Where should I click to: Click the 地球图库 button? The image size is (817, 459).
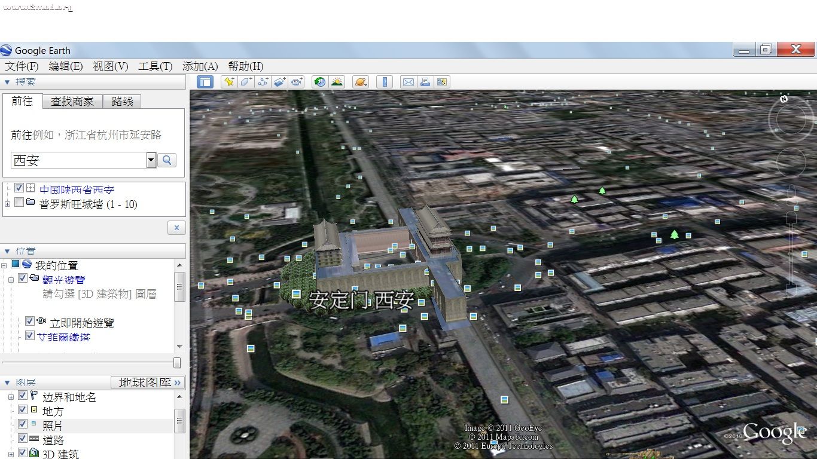point(148,382)
